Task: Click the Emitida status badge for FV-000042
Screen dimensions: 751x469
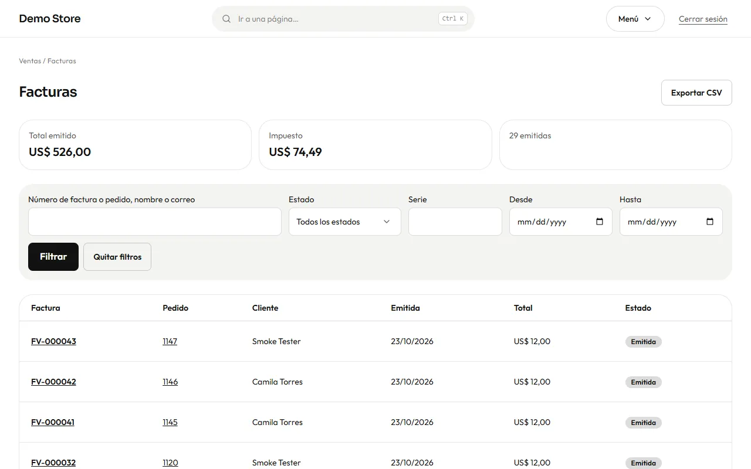Action: (x=644, y=382)
